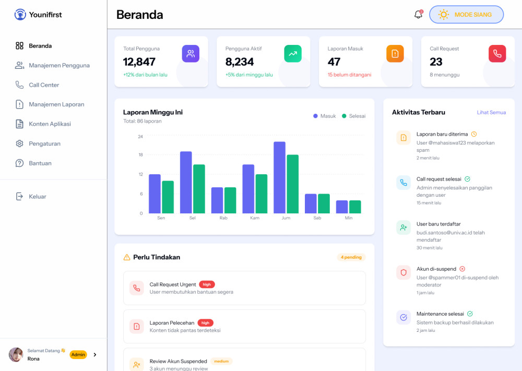Viewport: 522px width, 371px height.
Task: Click the Call Request Urgent phone icon
Action: point(137,288)
